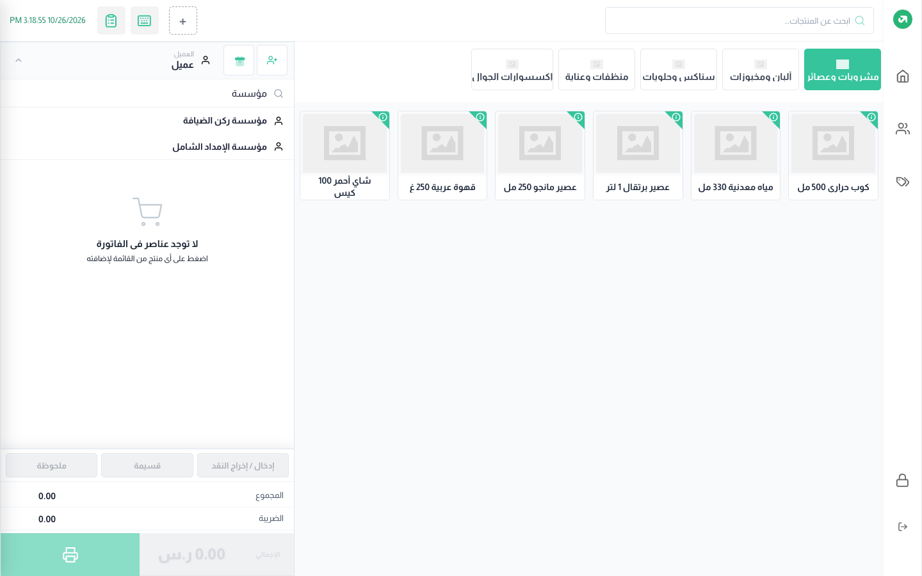Collapse the customer panel chevron
The width and height of the screenshot is (922, 576).
pyautogui.click(x=19, y=60)
